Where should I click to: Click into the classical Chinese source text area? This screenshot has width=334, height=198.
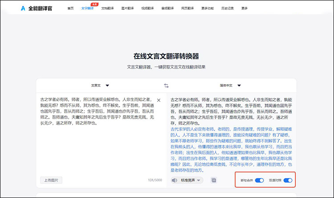point(97,111)
